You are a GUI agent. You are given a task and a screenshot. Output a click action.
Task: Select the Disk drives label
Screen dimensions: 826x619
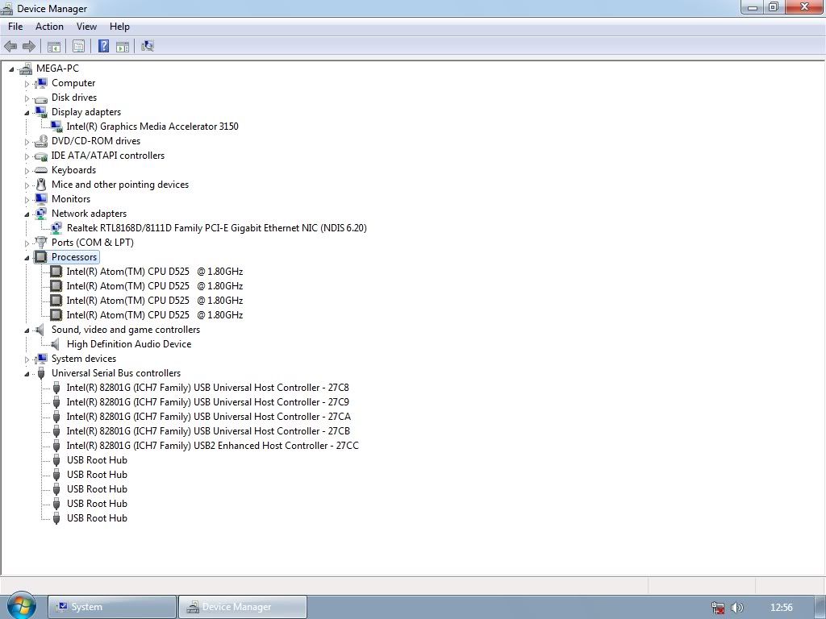pyautogui.click(x=74, y=98)
